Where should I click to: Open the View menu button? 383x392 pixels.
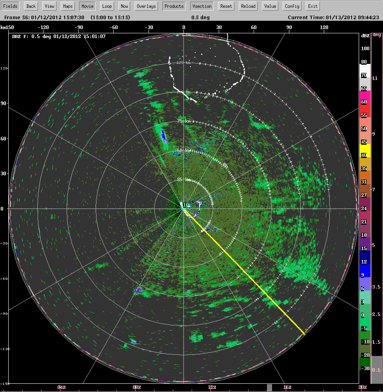pos(49,6)
